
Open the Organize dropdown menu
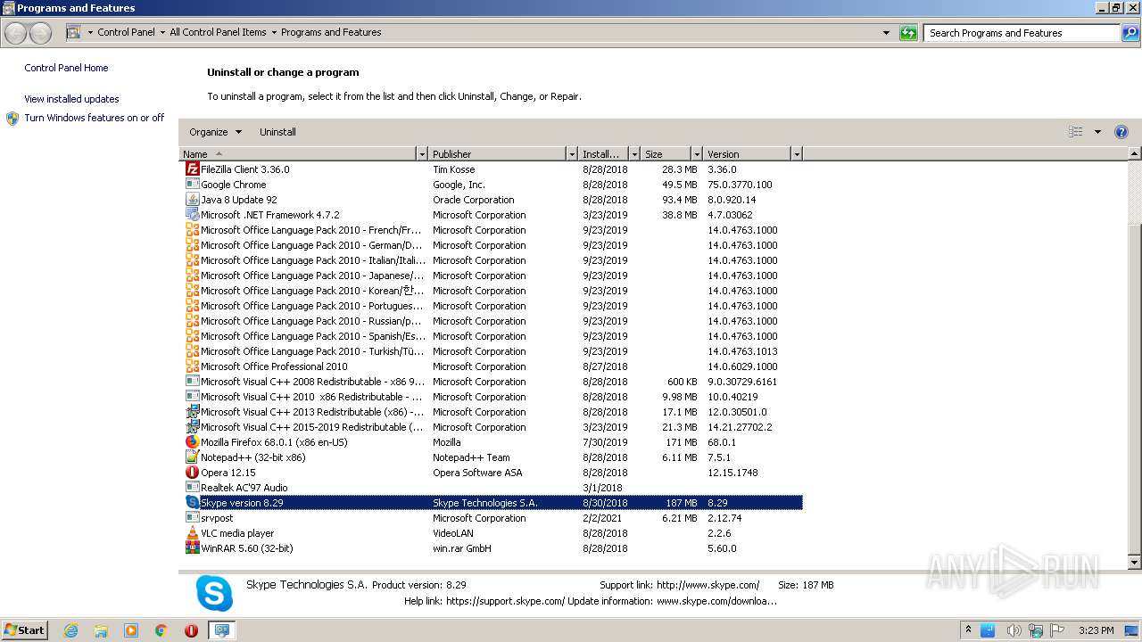coord(215,132)
